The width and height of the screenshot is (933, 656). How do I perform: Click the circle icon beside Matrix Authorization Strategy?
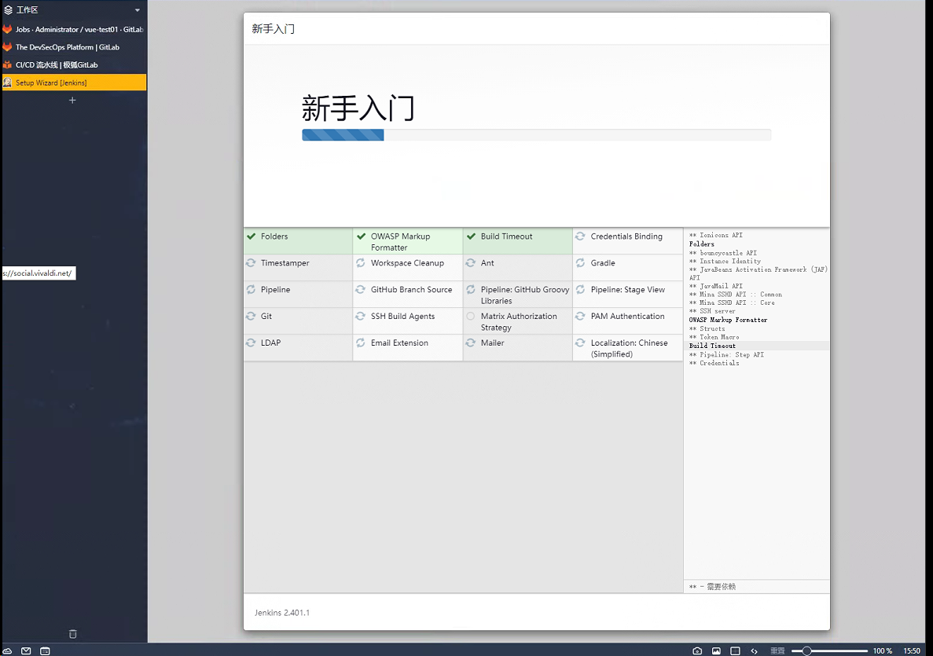[471, 316]
